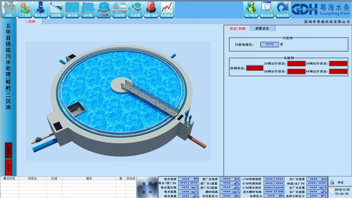Click the 重新登陆 re-login arrow icon
The height and width of the screenshot is (198, 352).
(283, 10)
